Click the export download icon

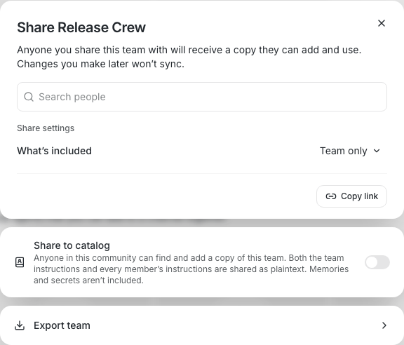[20, 325]
